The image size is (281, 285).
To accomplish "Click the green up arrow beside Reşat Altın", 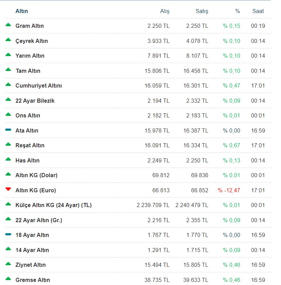I will tap(8, 145).
